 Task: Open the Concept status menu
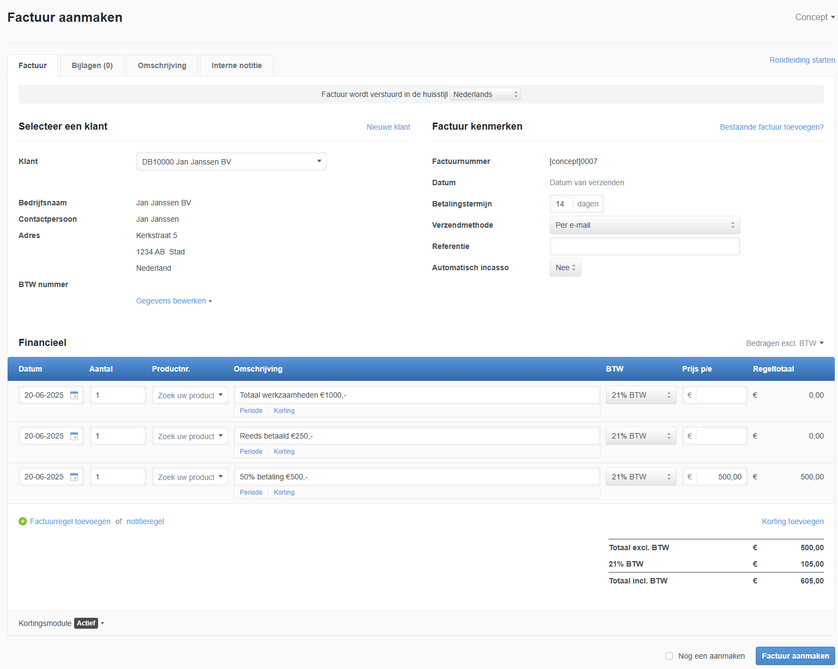[815, 17]
